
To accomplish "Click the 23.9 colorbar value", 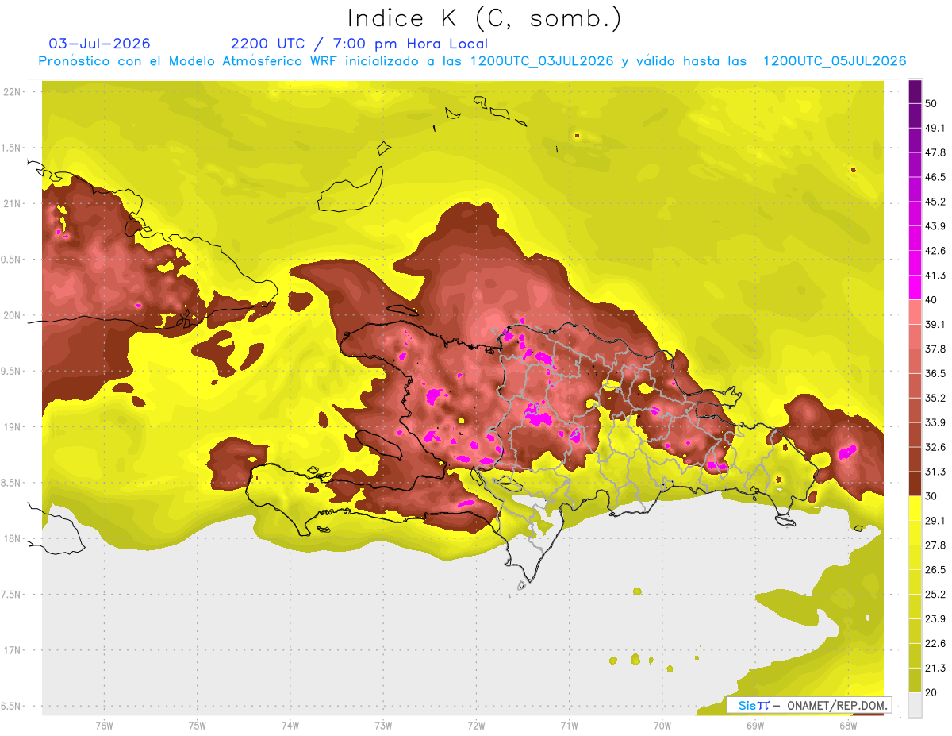I will [x=935, y=619].
